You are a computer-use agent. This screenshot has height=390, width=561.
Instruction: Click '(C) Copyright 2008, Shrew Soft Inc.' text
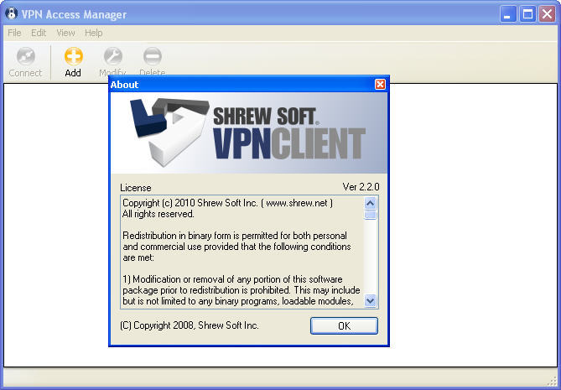(190, 325)
